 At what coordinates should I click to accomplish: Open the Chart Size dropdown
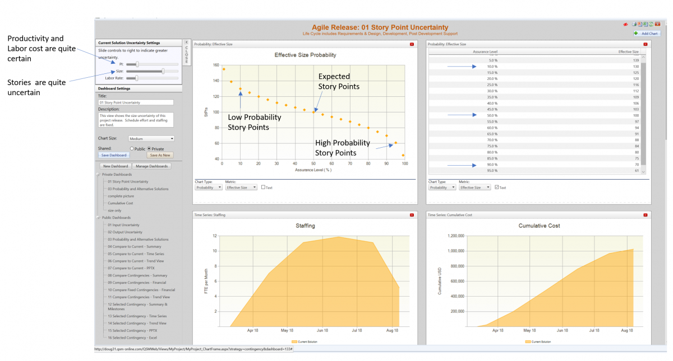(x=151, y=138)
